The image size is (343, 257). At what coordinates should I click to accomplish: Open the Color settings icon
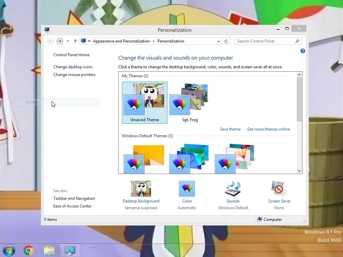pyautogui.click(x=187, y=189)
